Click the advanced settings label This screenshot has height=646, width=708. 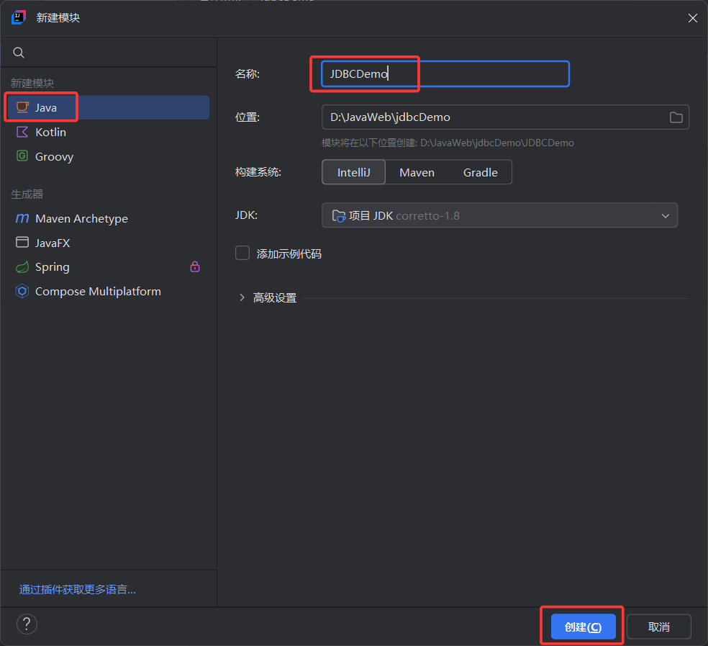pyautogui.click(x=275, y=298)
